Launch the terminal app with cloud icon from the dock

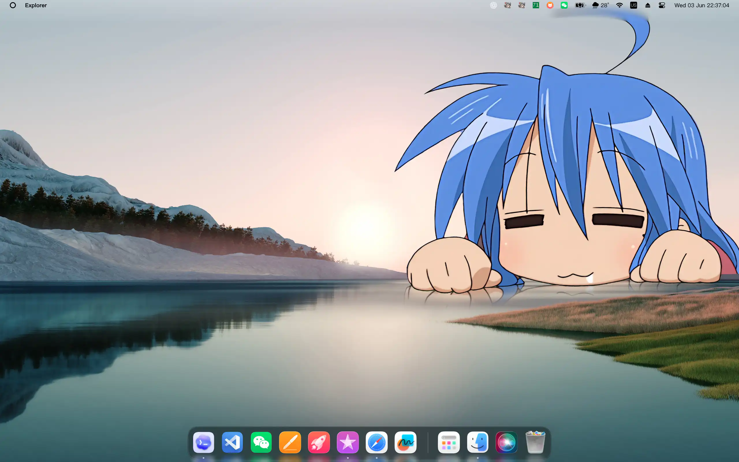(204, 442)
